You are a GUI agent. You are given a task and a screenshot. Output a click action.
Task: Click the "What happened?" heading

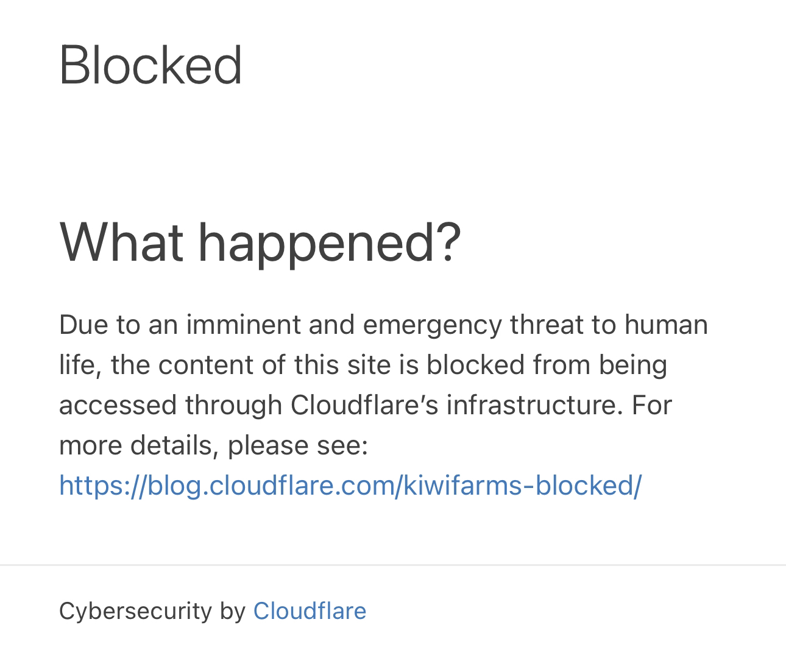[x=260, y=242]
